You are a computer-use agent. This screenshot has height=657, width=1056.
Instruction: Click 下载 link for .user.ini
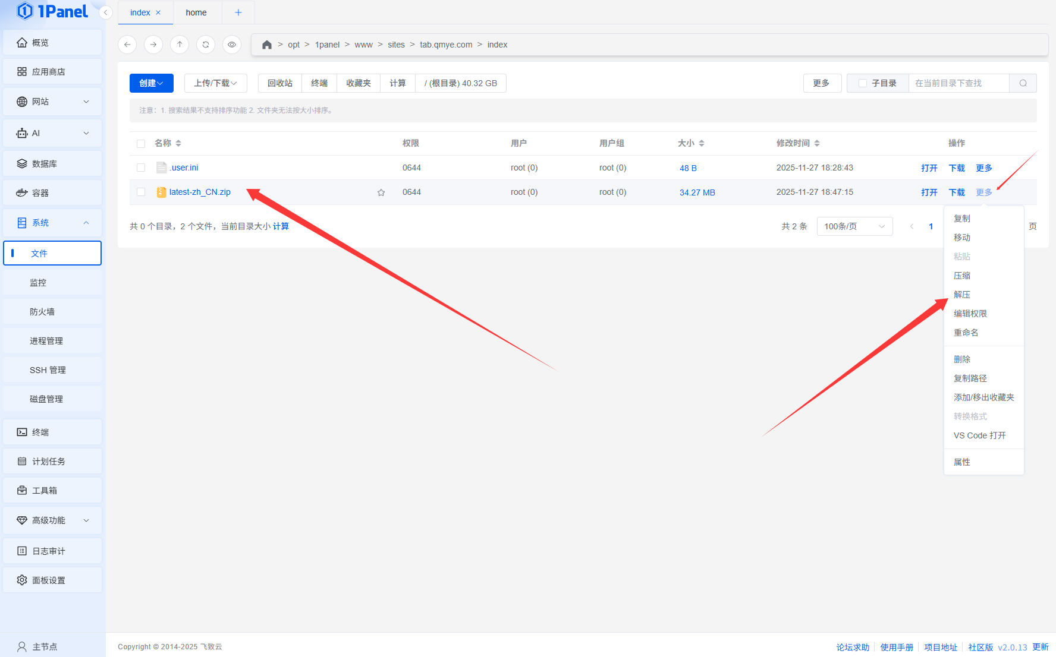(956, 168)
